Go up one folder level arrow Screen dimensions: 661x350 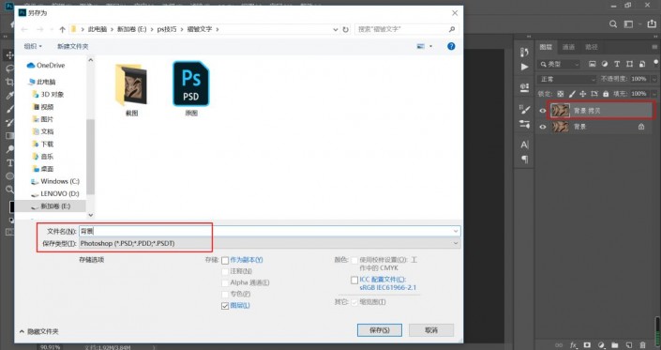point(63,29)
